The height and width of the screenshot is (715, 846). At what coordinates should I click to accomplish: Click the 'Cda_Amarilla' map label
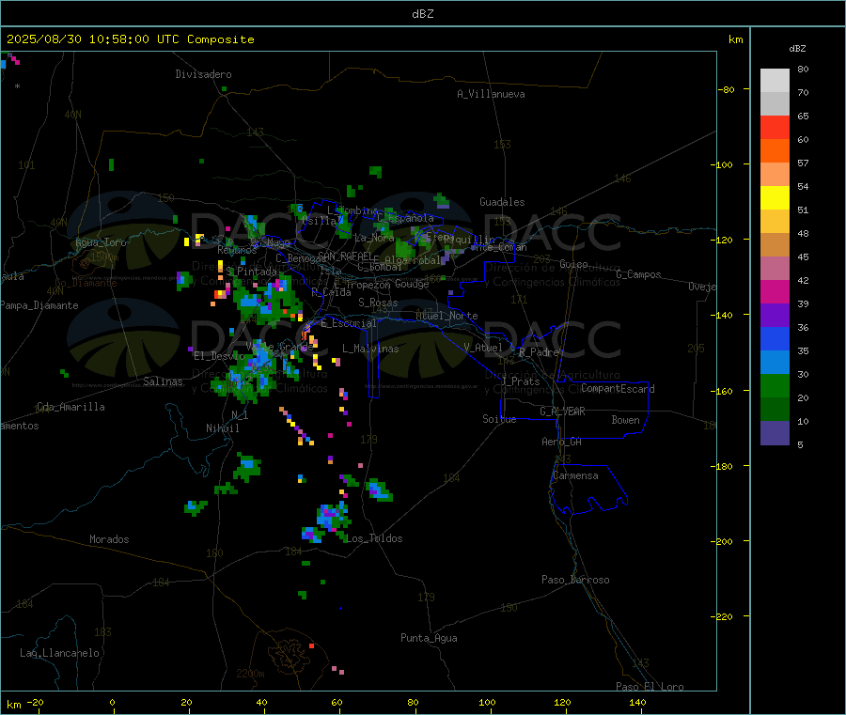(70, 407)
